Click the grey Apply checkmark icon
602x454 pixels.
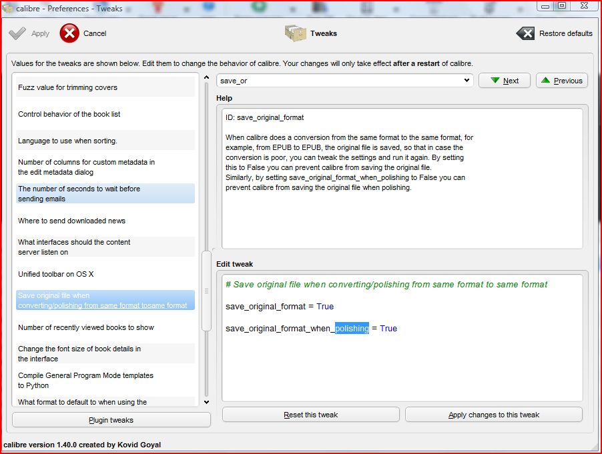pyautogui.click(x=17, y=33)
